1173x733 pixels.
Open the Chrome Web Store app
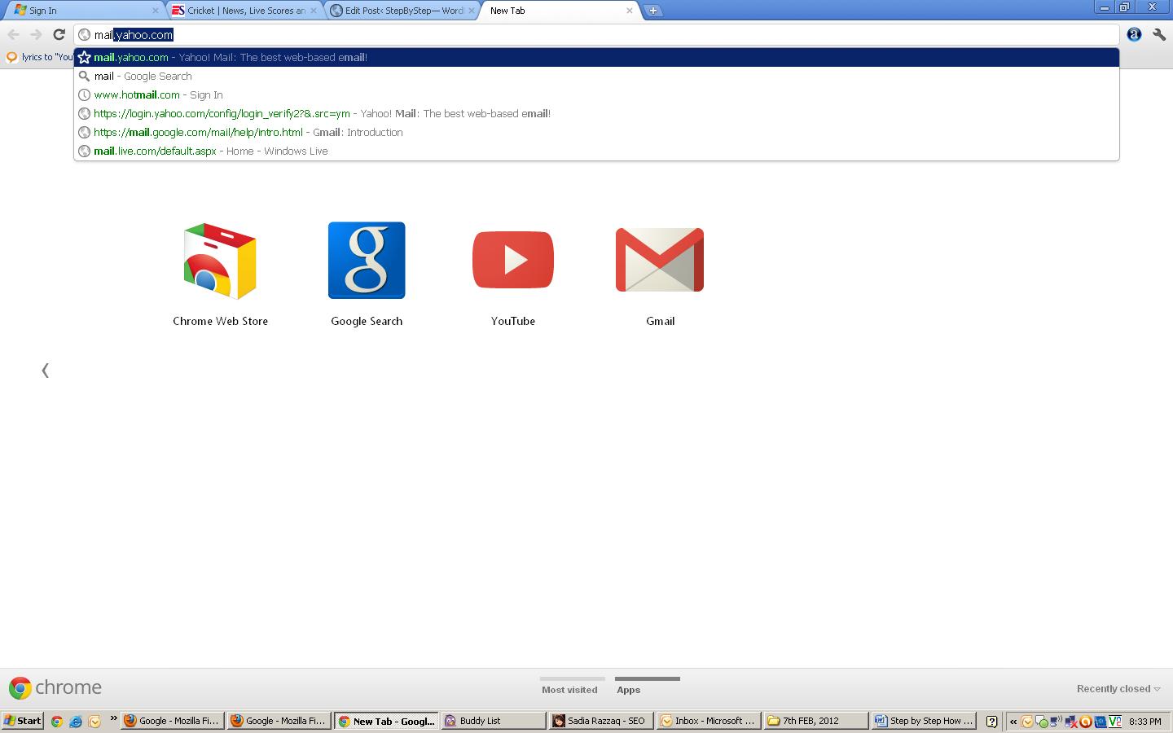[x=220, y=261]
